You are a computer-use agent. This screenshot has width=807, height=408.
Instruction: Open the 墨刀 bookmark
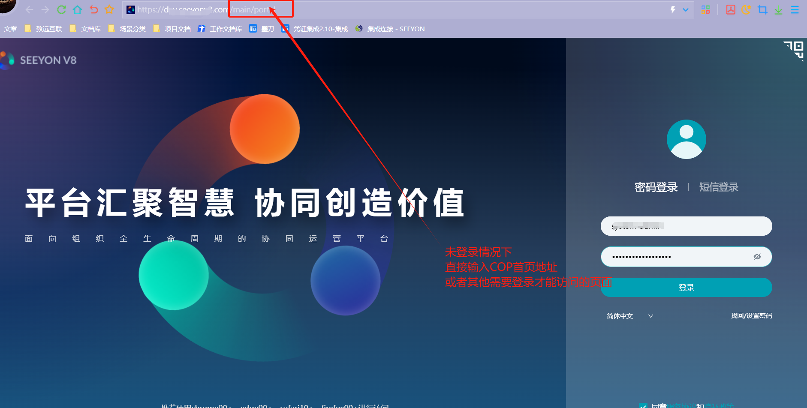pyautogui.click(x=262, y=29)
